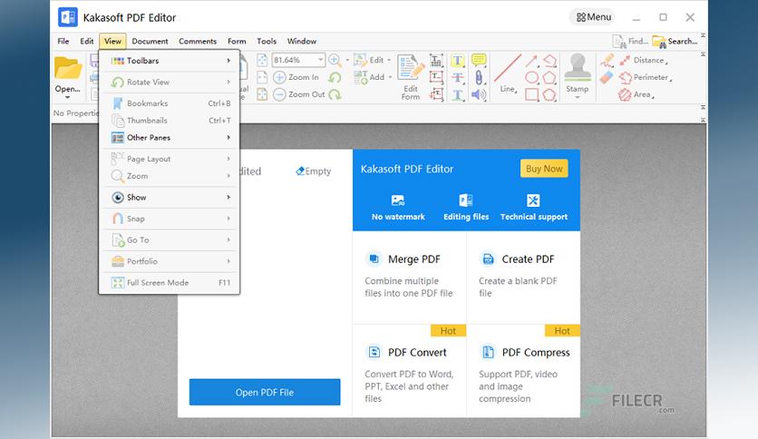Image resolution: width=758 pixels, height=439 pixels.
Task: Choose Thumbnails in View menu
Action: pos(170,121)
